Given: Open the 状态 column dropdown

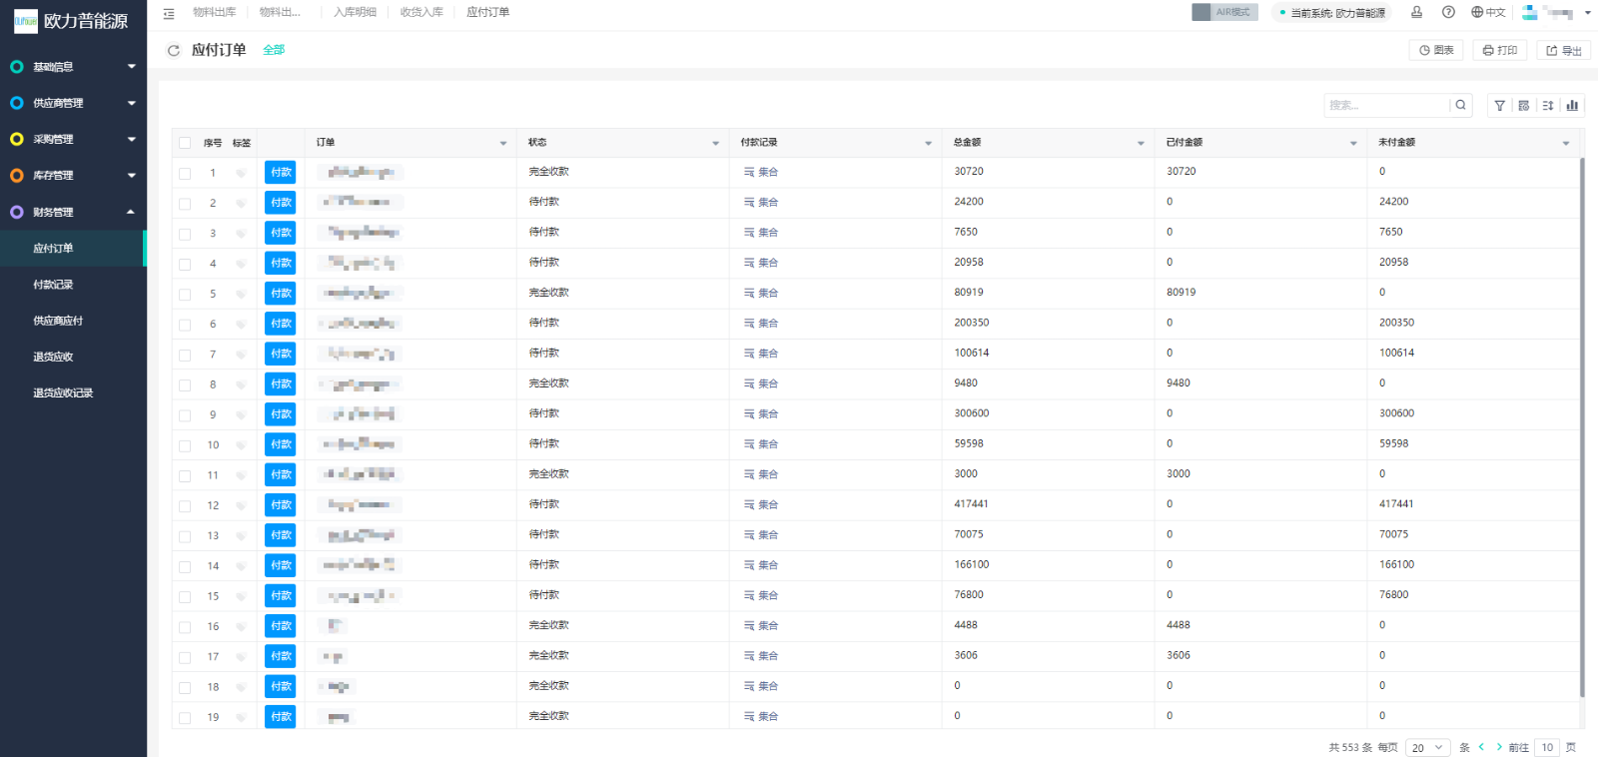Looking at the screenshot, I should coord(715,143).
